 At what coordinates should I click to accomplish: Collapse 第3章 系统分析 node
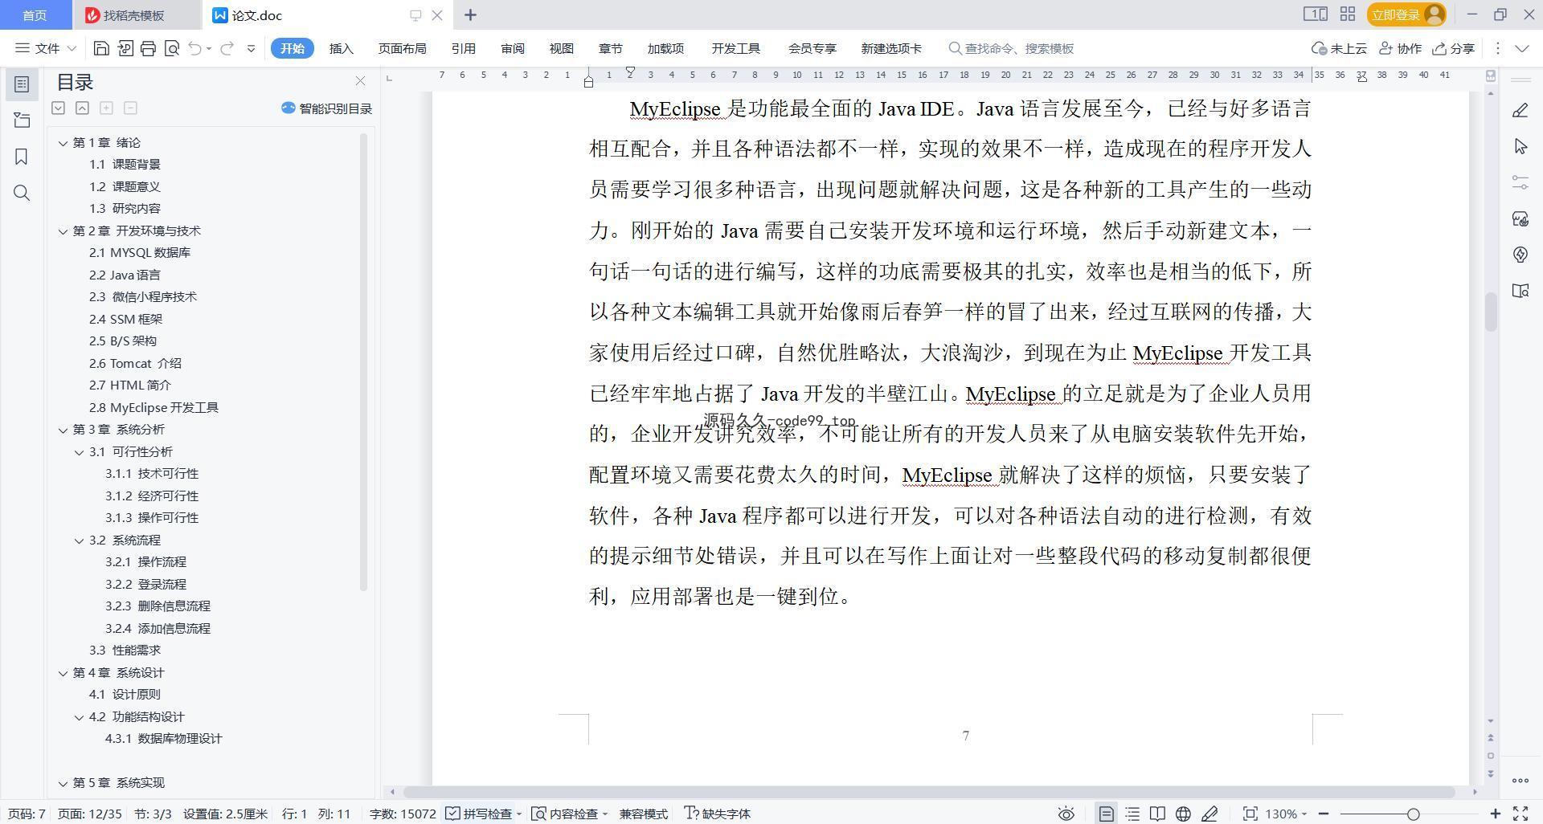pos(63,430)
